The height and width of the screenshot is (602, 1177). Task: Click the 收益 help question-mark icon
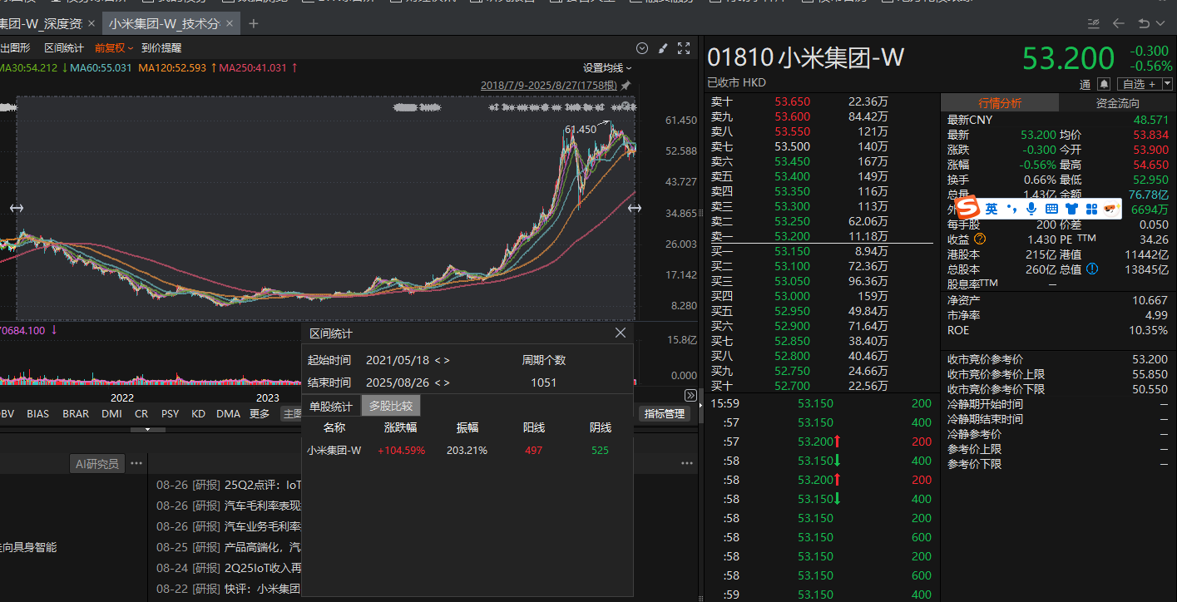pos(979,239)
